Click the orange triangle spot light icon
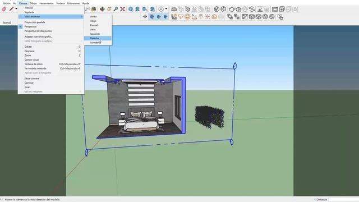Image resolution: width=359 pixels, height=202 pixels. click(194, 17)
